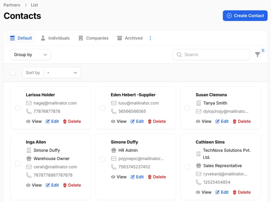Go to the Companies tab
Image resolution: width=271 pixels, height=202 pixels.
pos(93,38)
